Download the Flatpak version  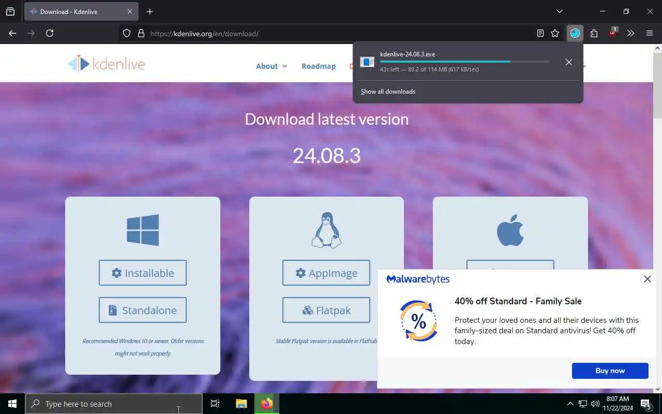pyautogui.click(x=326, y=310)
